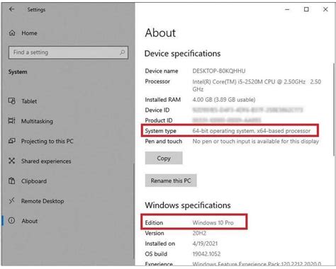The width and height of the screenshot is (336, 269).
Task: Click the Windows 10 Pro edition value
Action: coord(213,222)
